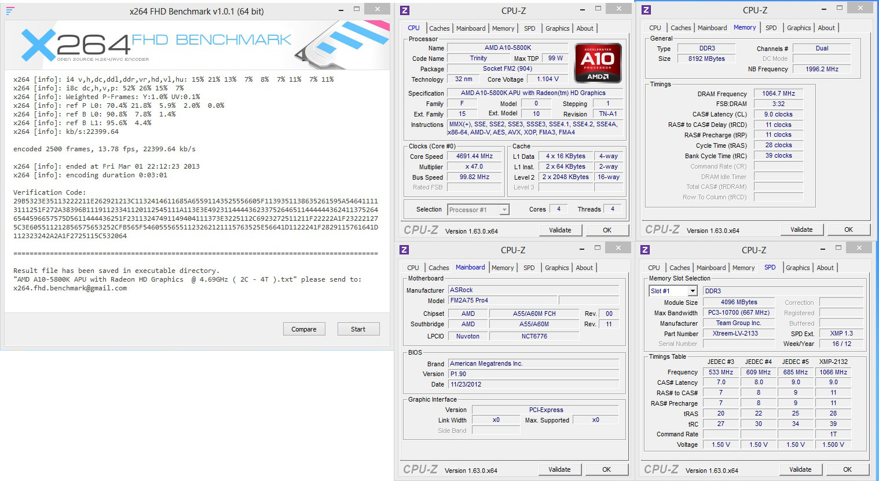
Task: Click the Graphic Interface version "PCI-Express"
Action: (x=545, y=410)
